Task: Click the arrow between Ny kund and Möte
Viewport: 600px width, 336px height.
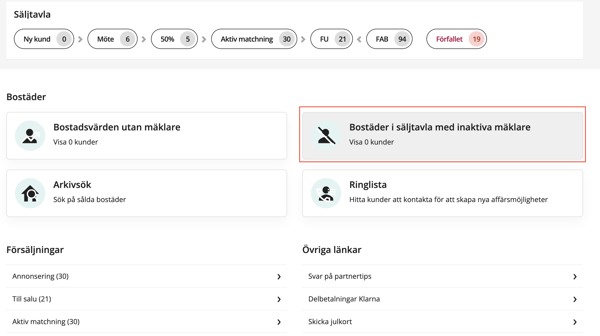Action: pos(80,39)
